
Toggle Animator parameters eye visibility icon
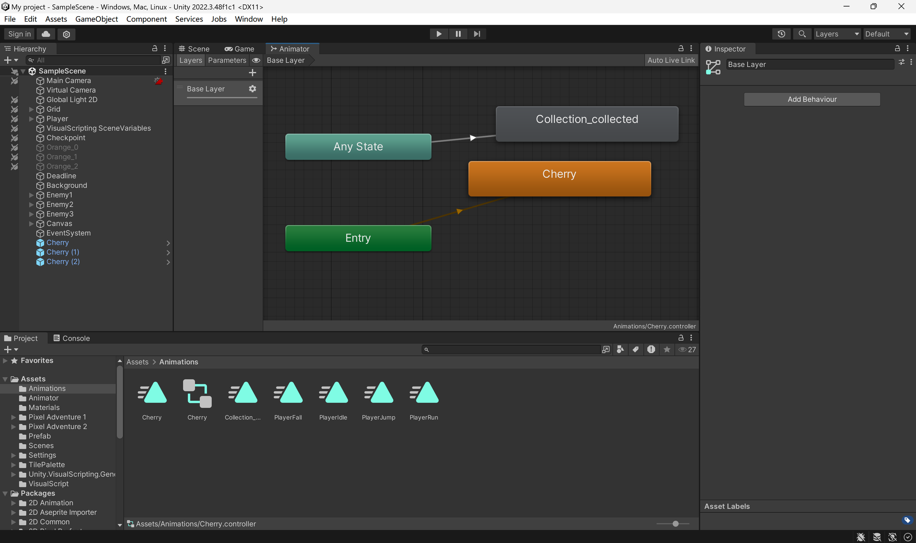click(256, 60)
